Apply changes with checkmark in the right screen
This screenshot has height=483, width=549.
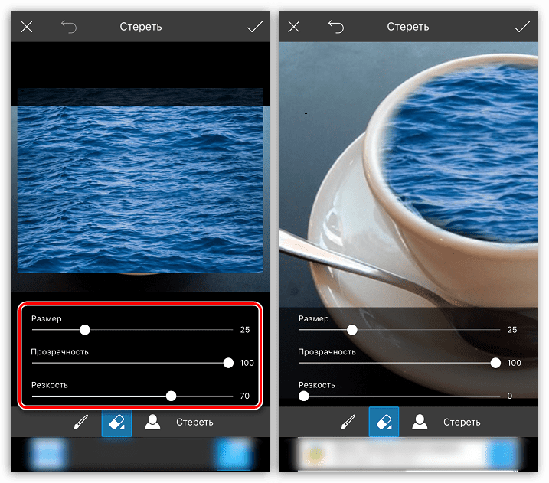pos(521,27)
